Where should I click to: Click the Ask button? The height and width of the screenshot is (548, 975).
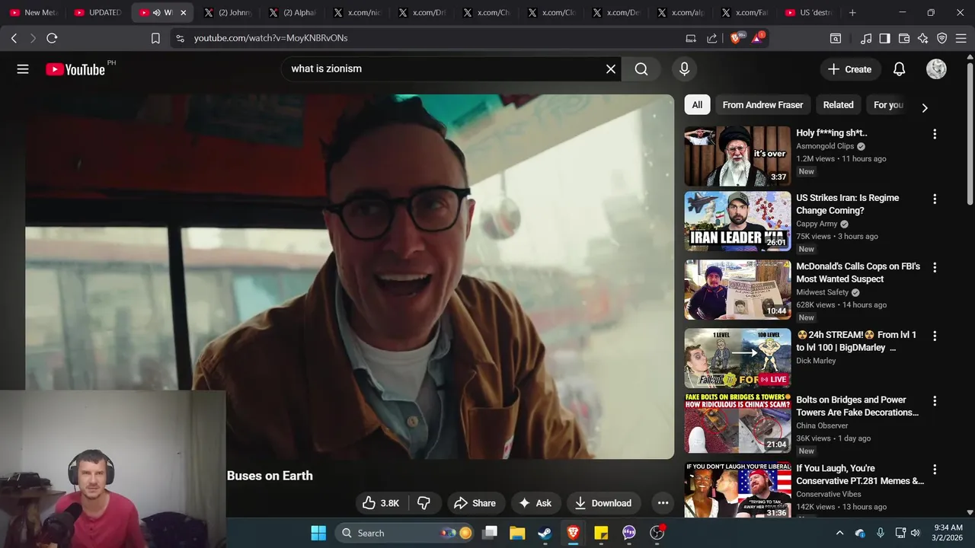[x=535, y=503]
